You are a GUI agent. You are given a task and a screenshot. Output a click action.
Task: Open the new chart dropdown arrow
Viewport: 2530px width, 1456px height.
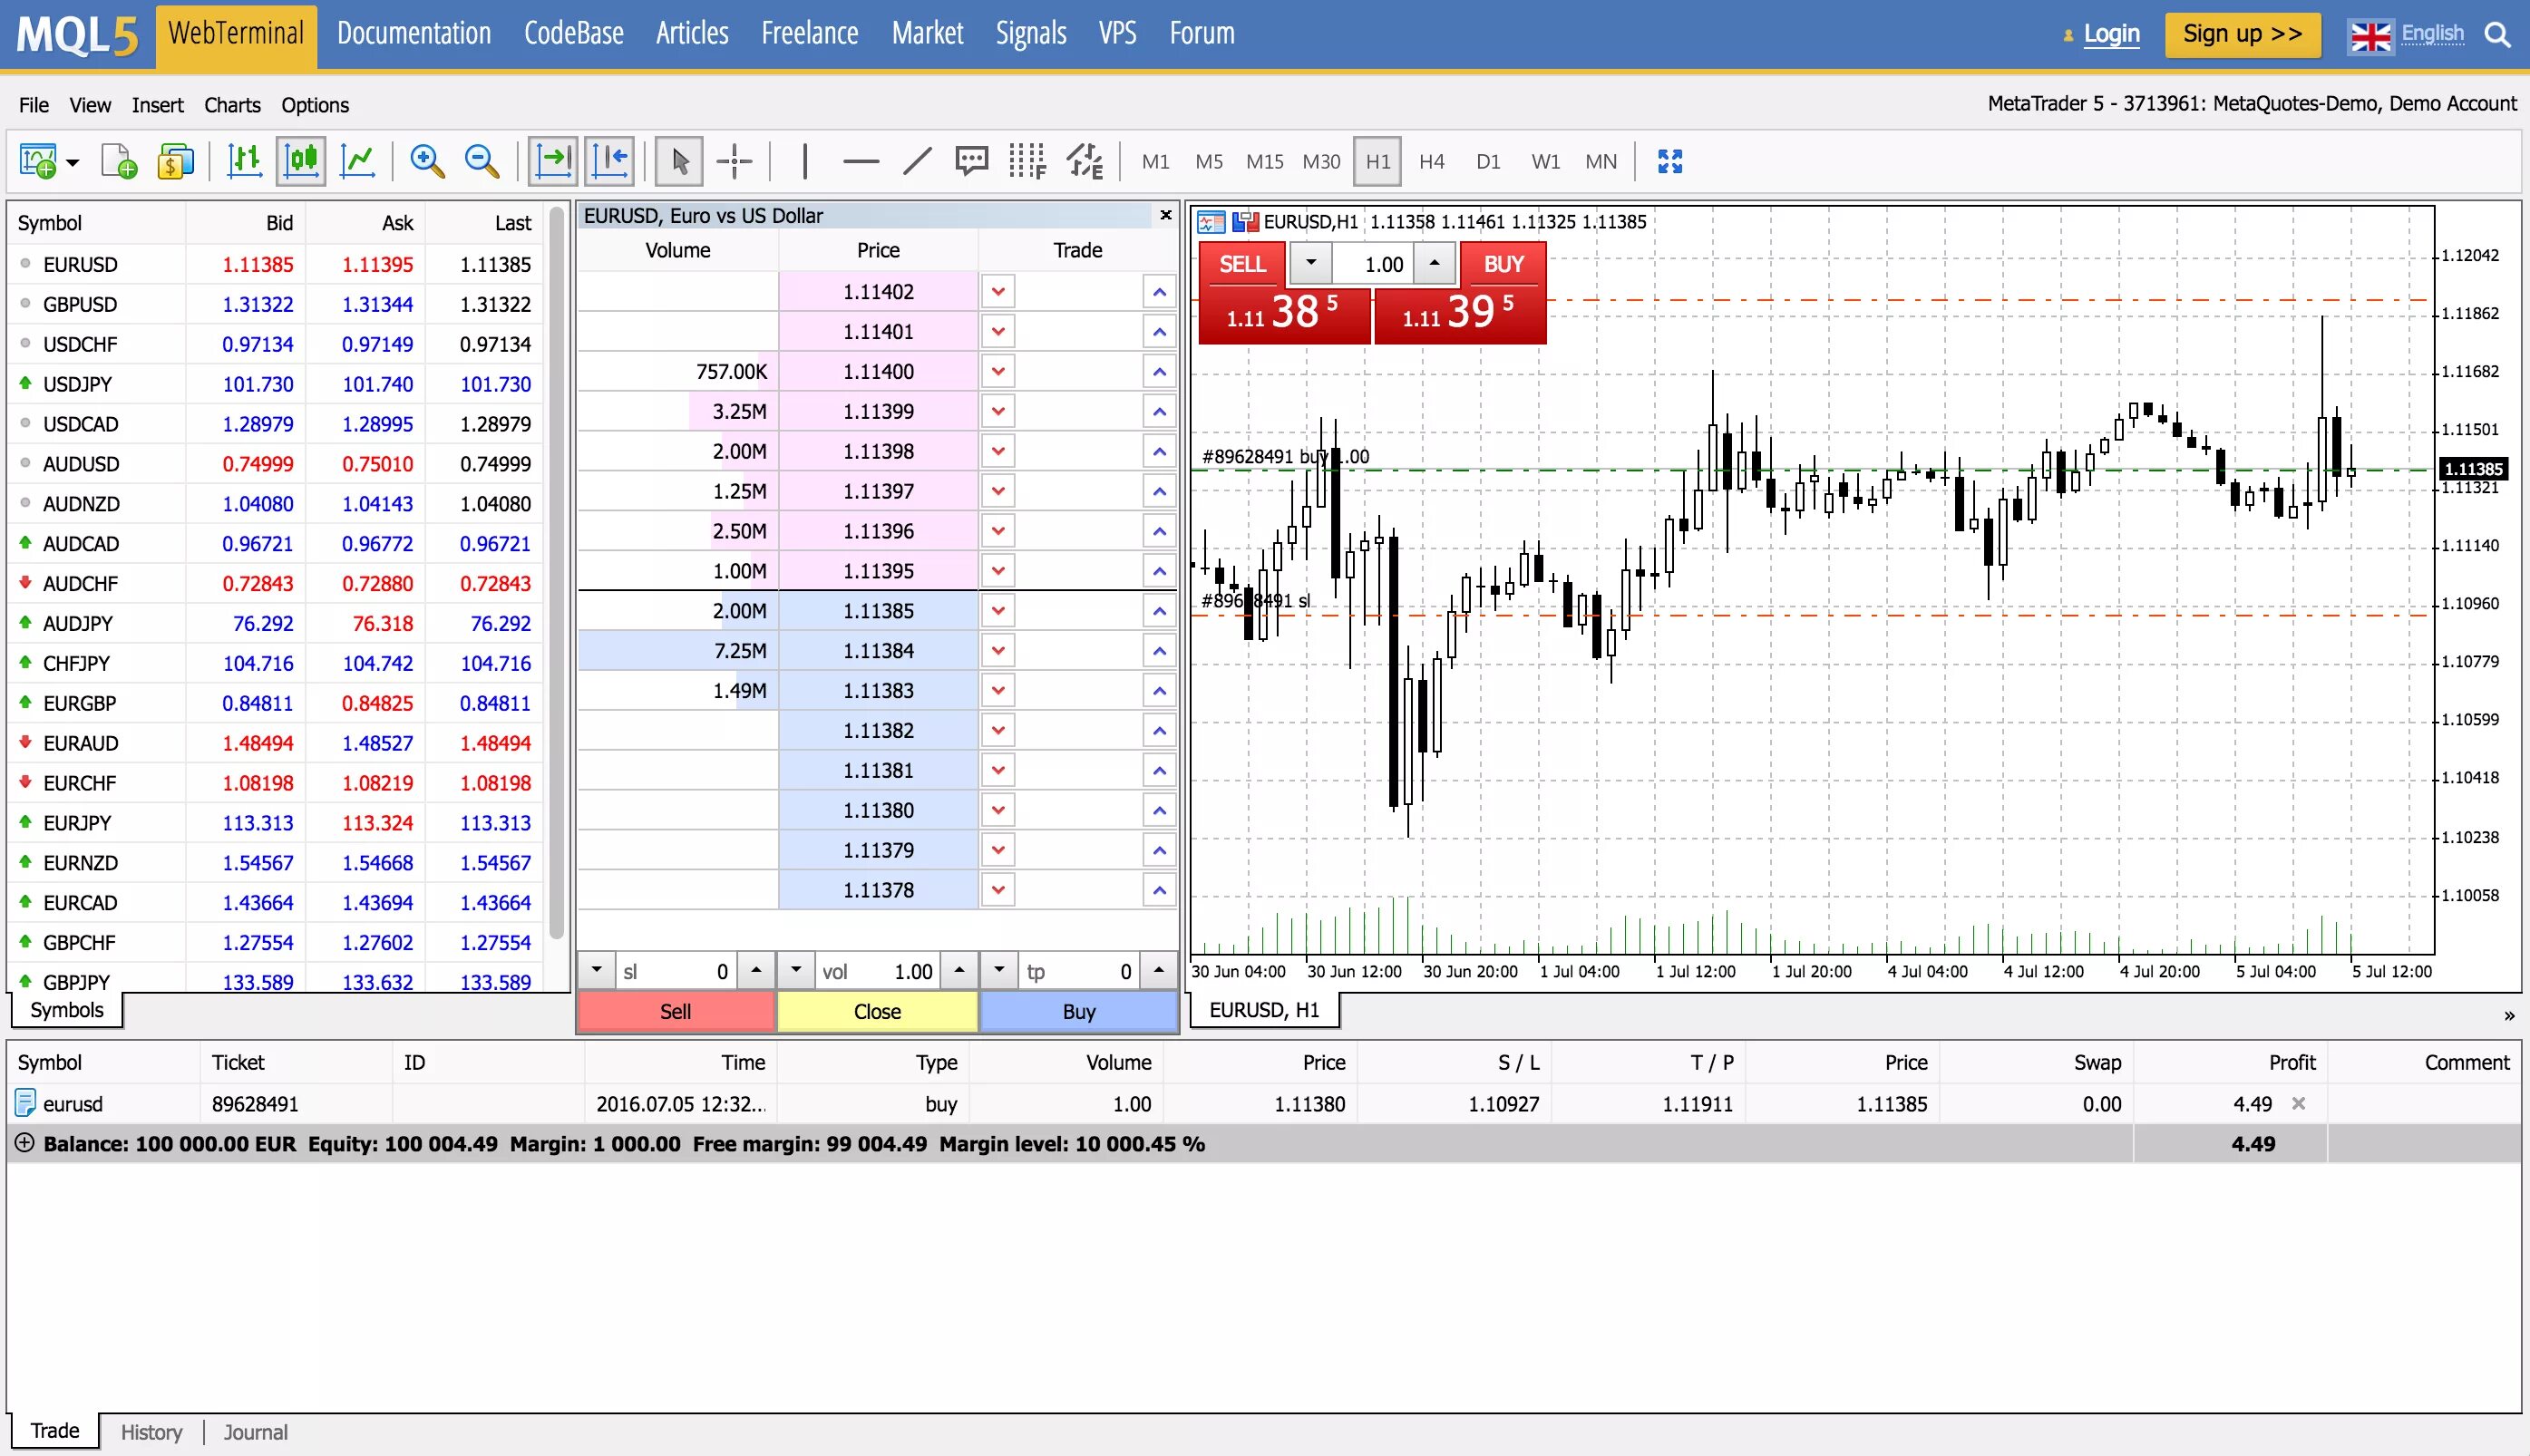click(x=72, y=162)
